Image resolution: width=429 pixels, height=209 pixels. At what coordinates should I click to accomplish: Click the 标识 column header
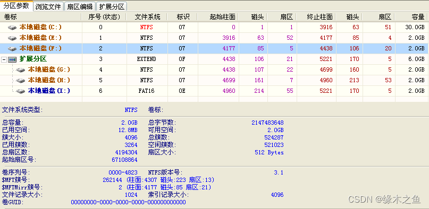(x=182, y=17)
